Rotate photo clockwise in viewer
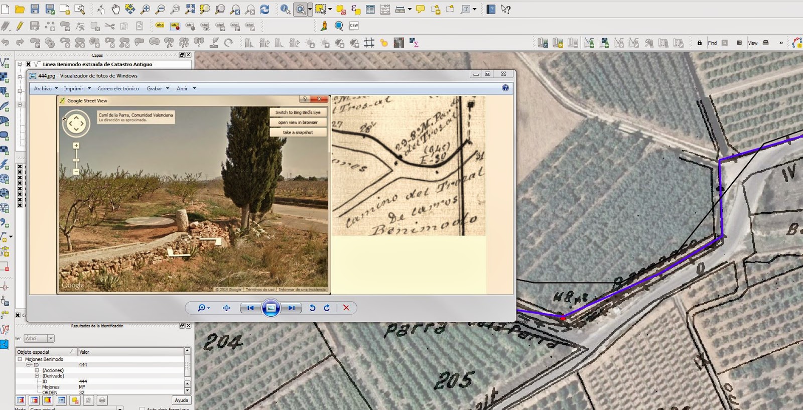Image resolution: width=803 pixels, height=410 pixels. [327, 308]
